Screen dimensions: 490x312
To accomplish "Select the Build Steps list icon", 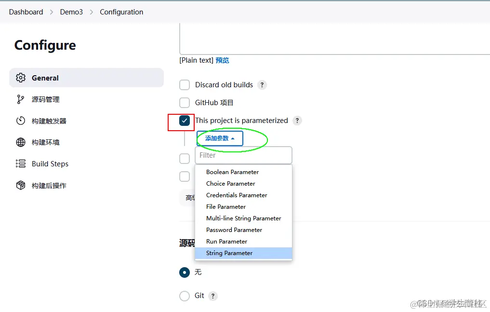I will coord(21,163).
